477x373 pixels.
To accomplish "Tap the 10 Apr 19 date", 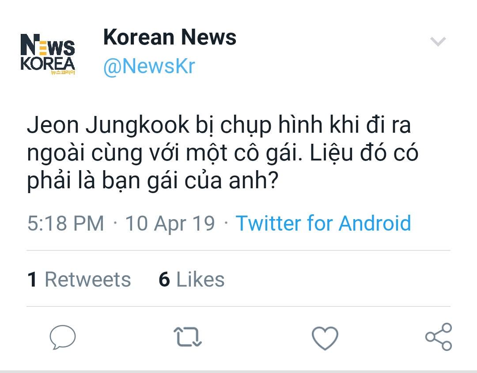I will 170,223.
